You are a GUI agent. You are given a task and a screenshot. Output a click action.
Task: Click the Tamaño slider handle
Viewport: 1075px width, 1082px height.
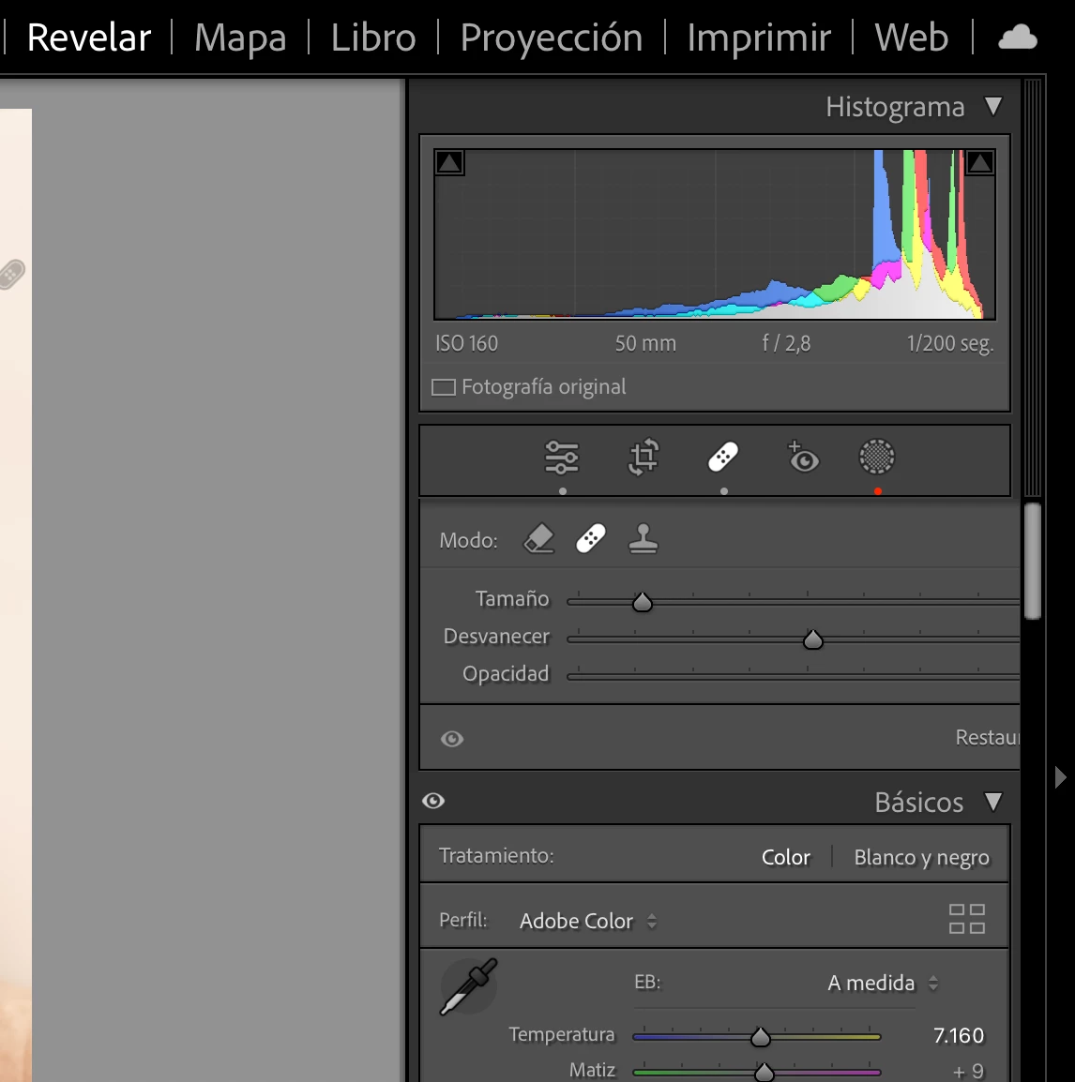tap(643, 602)
